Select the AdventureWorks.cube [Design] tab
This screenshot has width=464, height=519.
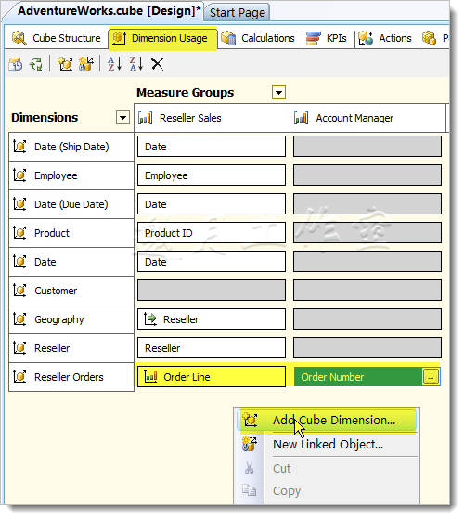(x=106, y=11)
